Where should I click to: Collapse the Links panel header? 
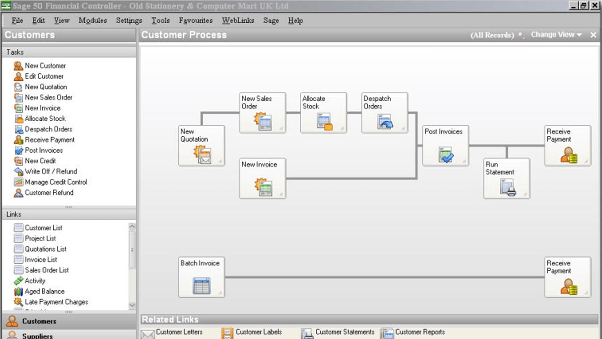(69, 214)
